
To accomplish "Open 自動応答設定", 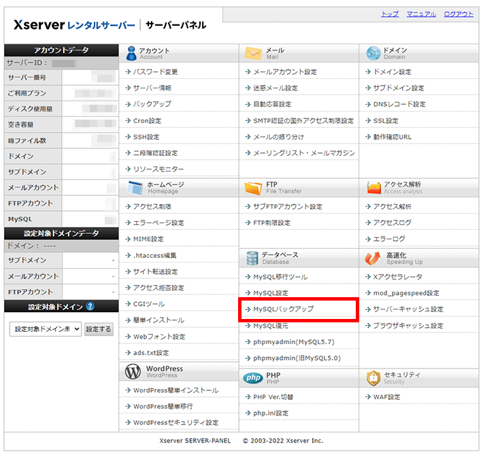I will [272, 104].
